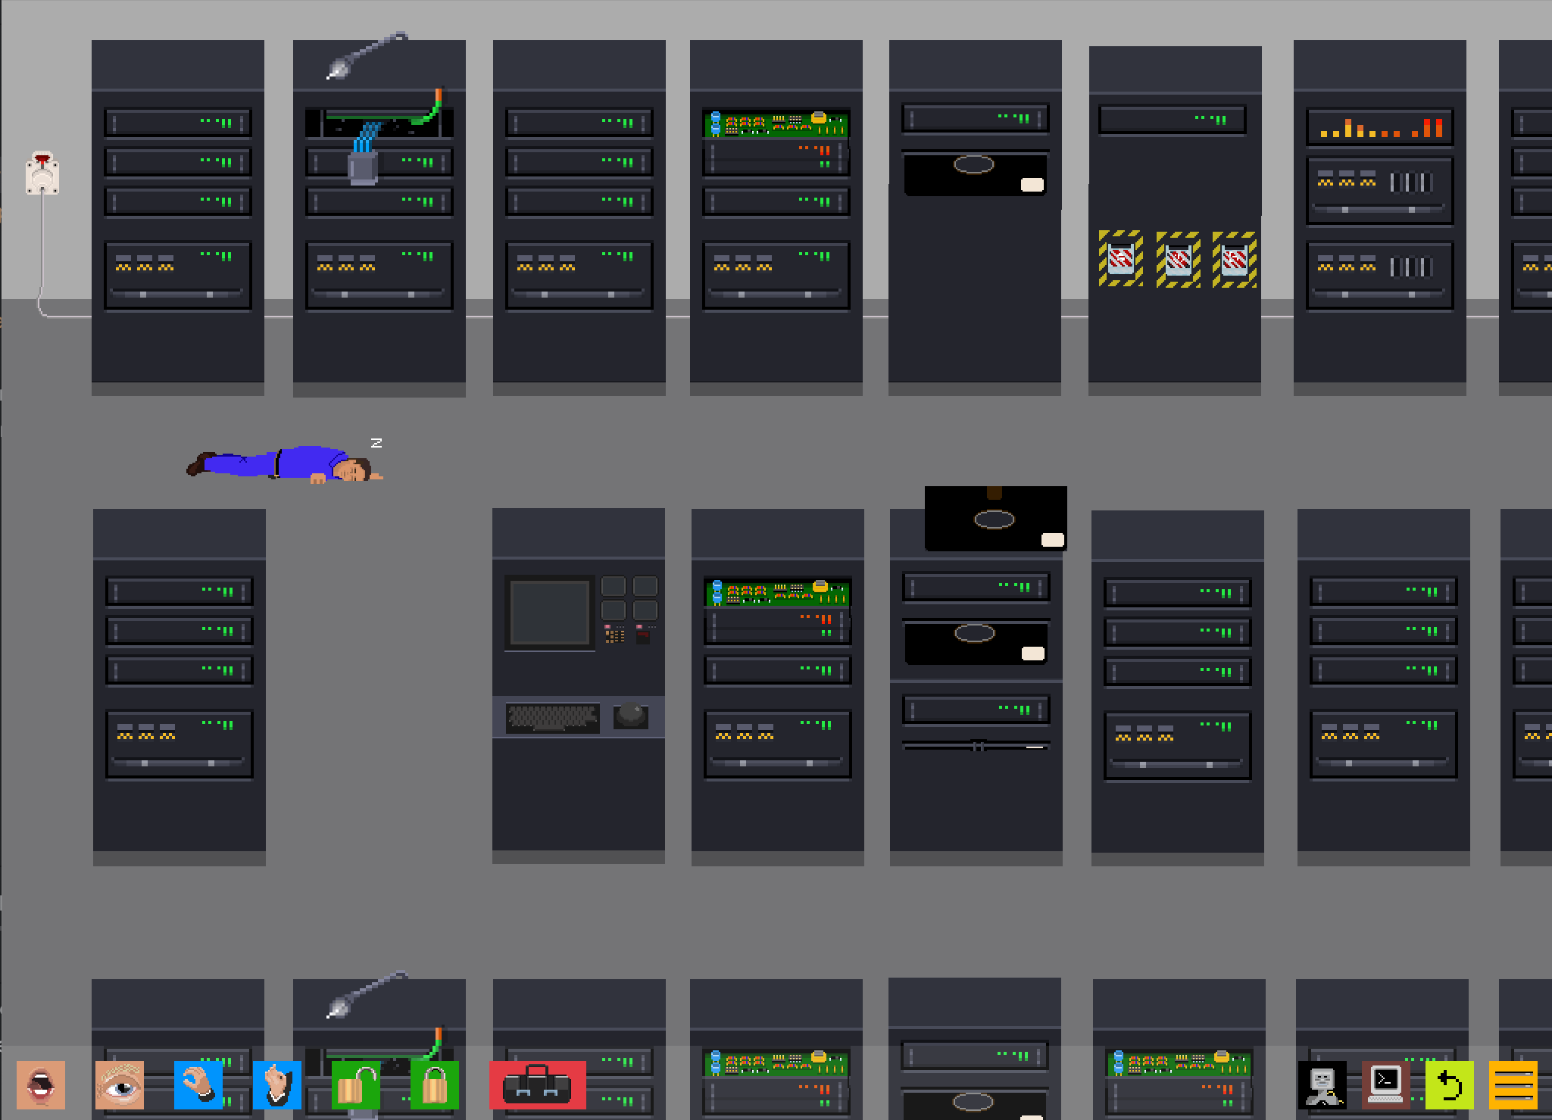
Task: Open the terminal computer icon
Action: pos(1385,1084)
